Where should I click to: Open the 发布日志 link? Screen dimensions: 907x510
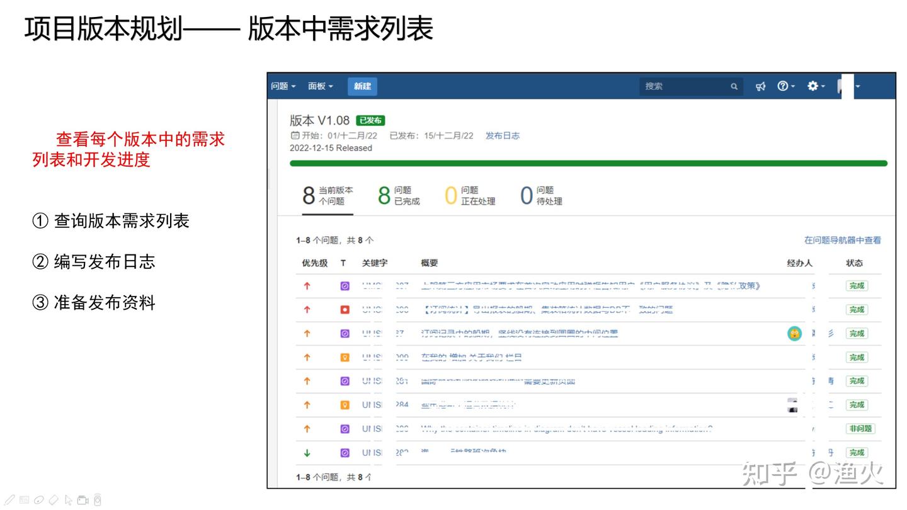coord(502,135)
